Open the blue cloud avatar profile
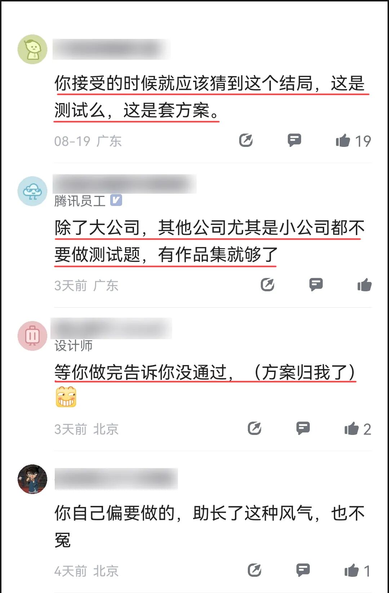Image resolution: width=389 pixels, height=593 pixels. (x=32, y=191)
